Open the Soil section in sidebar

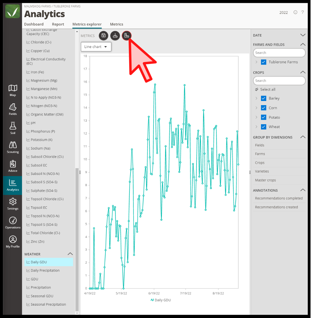pos(13,128)
